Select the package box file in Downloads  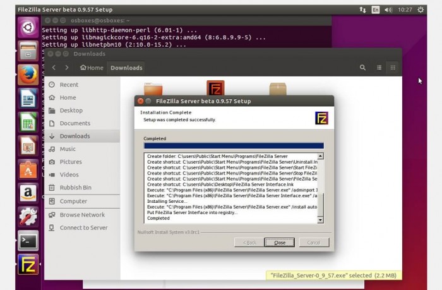(278, 89)
